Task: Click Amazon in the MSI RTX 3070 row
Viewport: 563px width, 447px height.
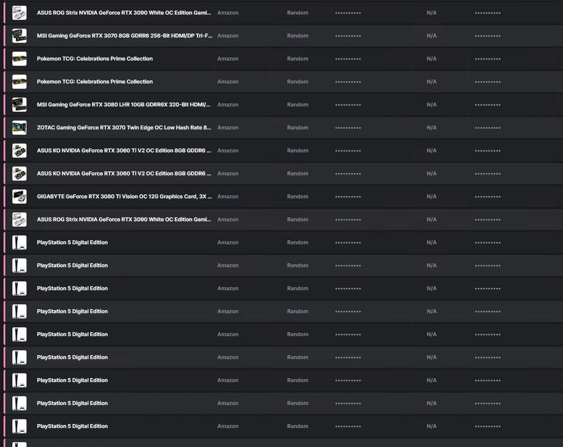Action: pyautogui.click(x=228, y=36)
